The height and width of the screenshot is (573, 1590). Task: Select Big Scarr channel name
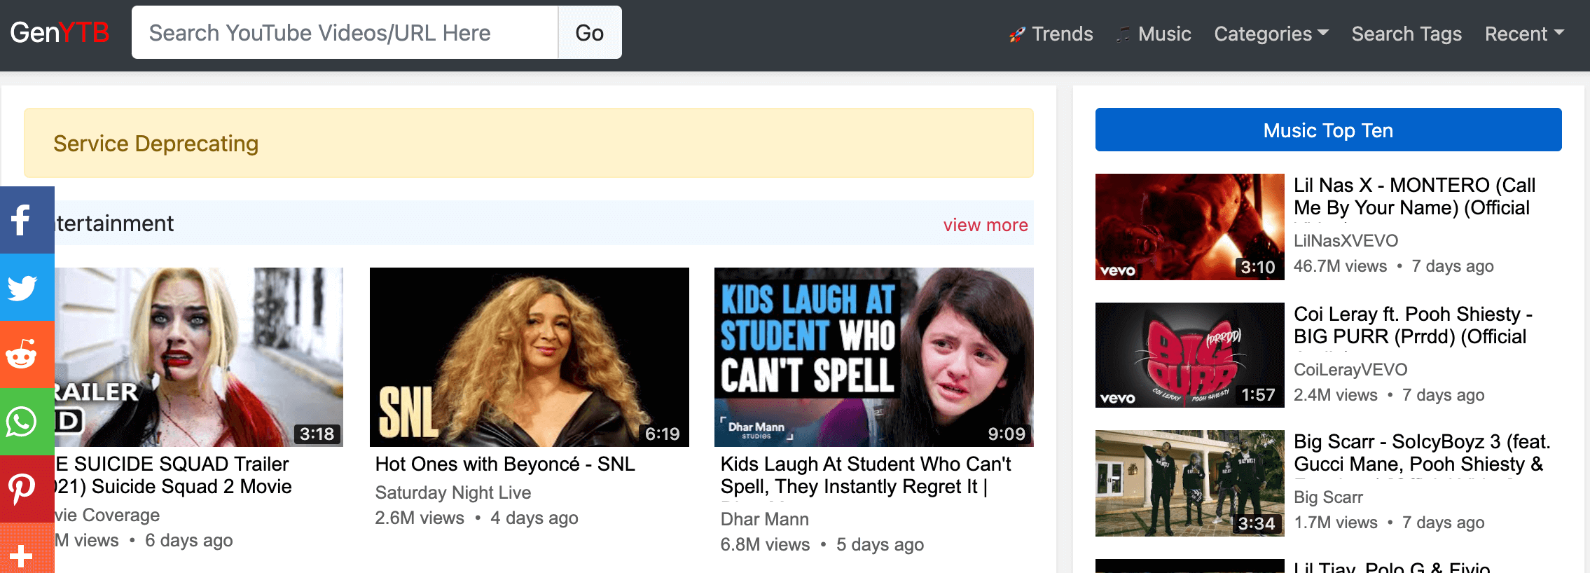pyautogui.click(x=1328, y=497)
